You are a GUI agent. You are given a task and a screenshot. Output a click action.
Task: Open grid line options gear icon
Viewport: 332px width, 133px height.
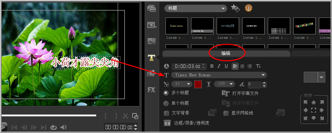(280, 113)
